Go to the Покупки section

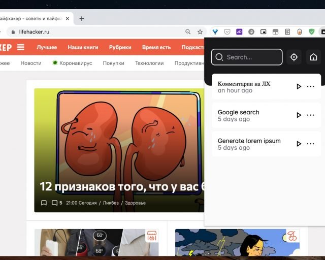[x=113, y=63]
